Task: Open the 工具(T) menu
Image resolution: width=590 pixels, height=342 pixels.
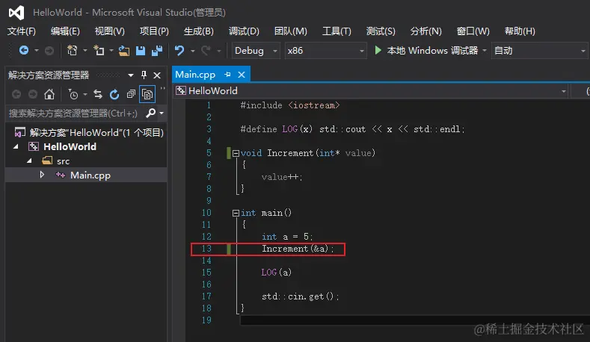Action: (x=337, y=31)
